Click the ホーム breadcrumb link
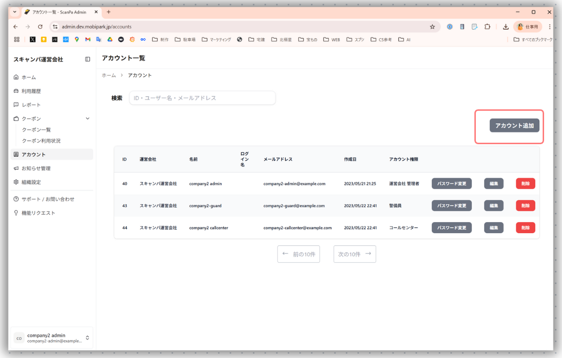This screenshot has width=562, height=358. pyautogui.click(x=109, y=75)
